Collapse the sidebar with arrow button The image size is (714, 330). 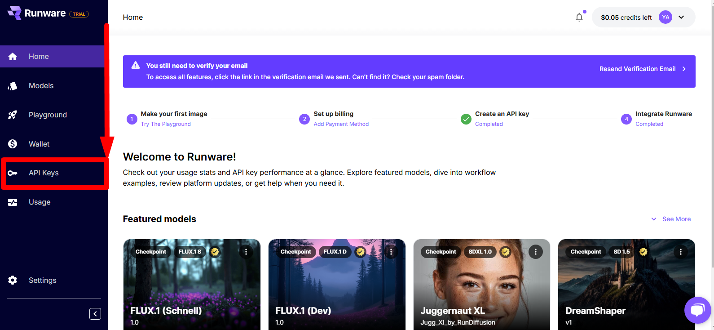[95, 314]
